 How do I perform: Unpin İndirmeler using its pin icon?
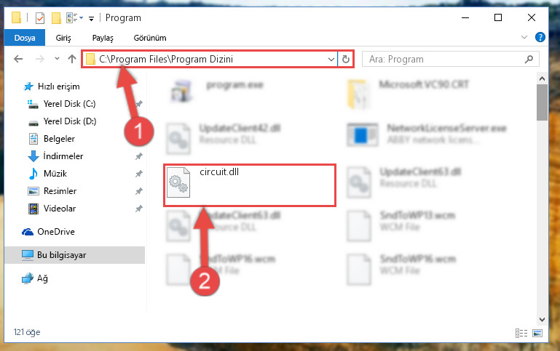[138, 156]
